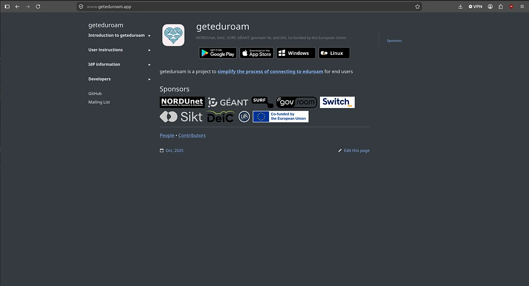Open the Contributors link

pos(192,136)
